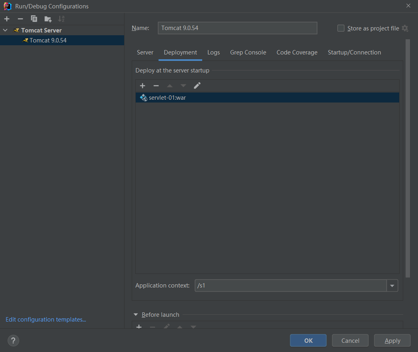The height and width of the screenshot is (352, 418).
Task: Click the Create New Folder icon
Action: tap(48, 19)
